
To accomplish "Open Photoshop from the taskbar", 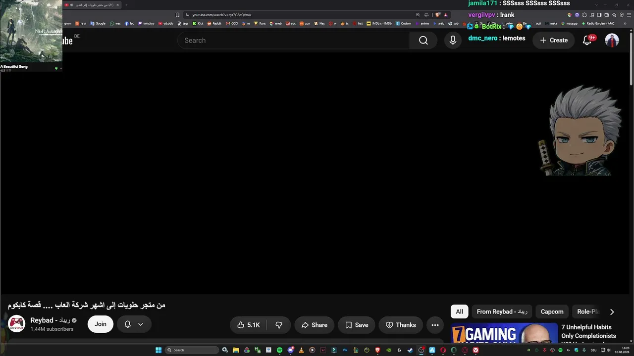I will (345, 350).
